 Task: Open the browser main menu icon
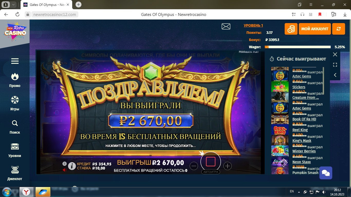coord(311,5)
